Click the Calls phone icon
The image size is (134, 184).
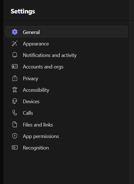click(x=15, y=113)
